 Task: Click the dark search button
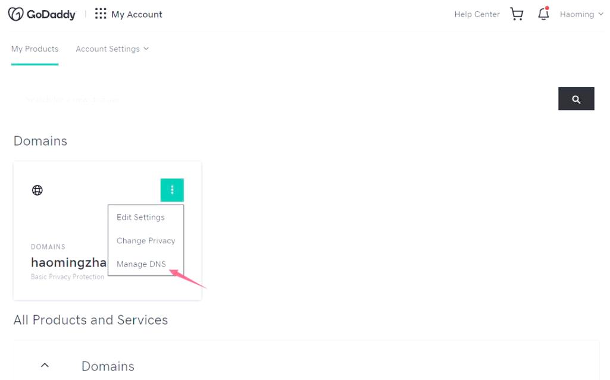click(576, 99)
